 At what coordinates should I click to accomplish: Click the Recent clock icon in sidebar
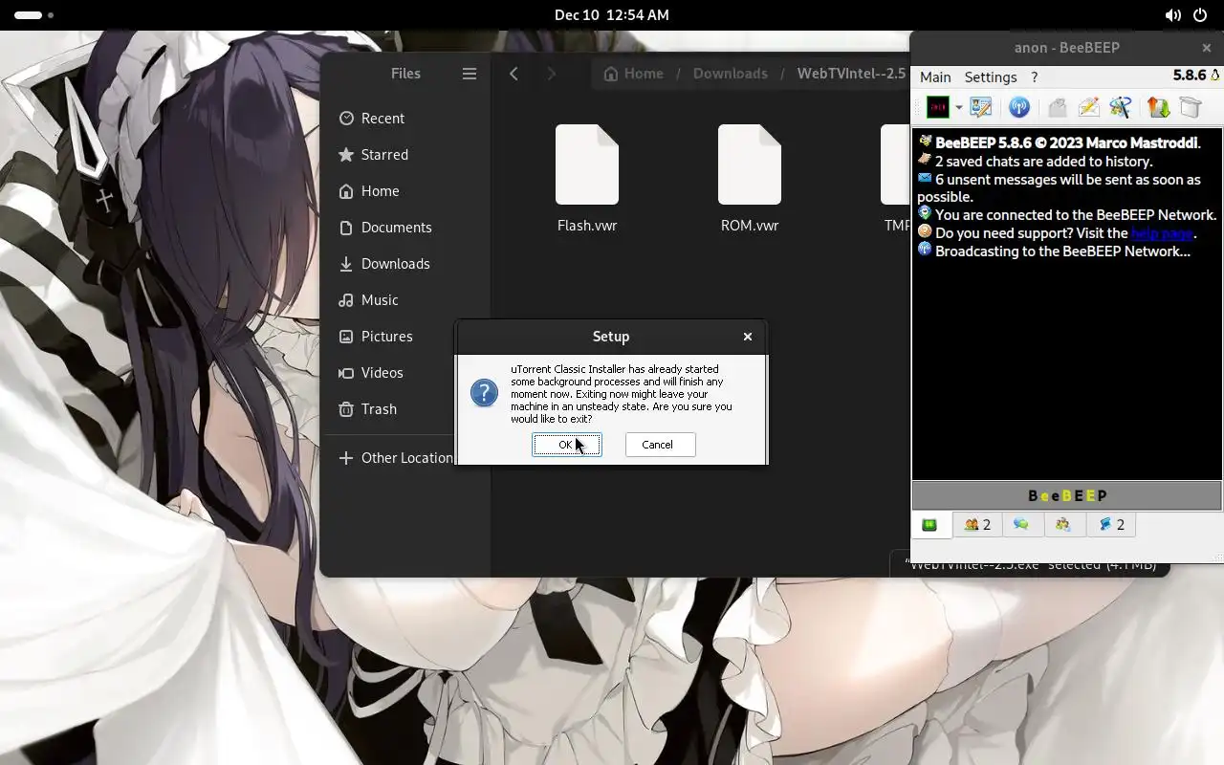346,119
